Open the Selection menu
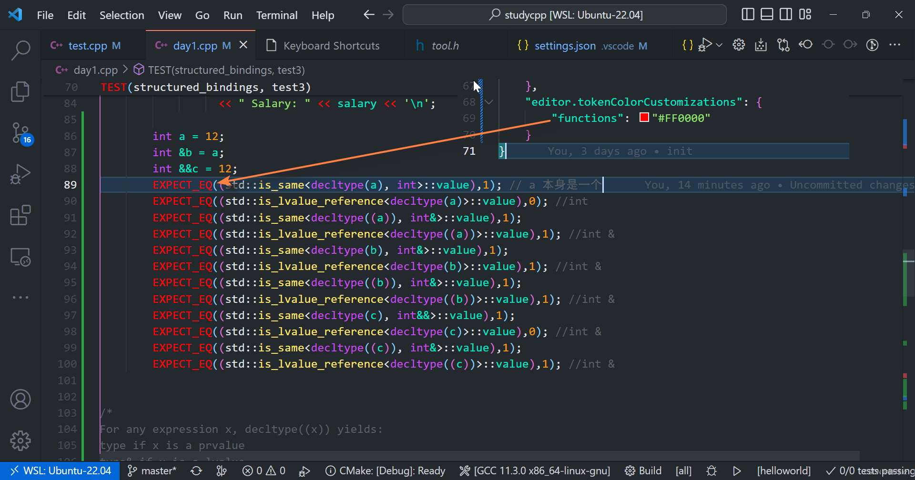915x480 pixels. pyautogui.click(x=122, y=15)
